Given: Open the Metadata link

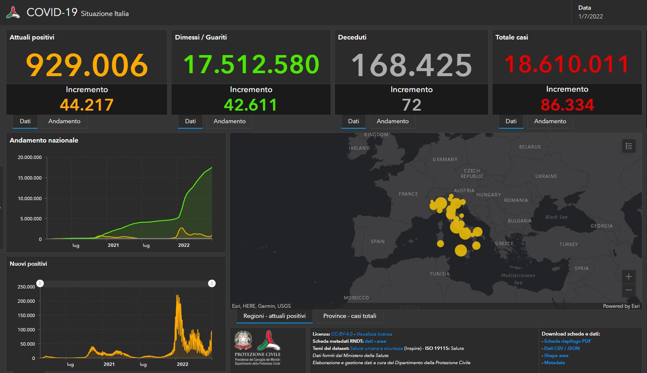Looking at the screenshot, I should click(x=554, y=362).
